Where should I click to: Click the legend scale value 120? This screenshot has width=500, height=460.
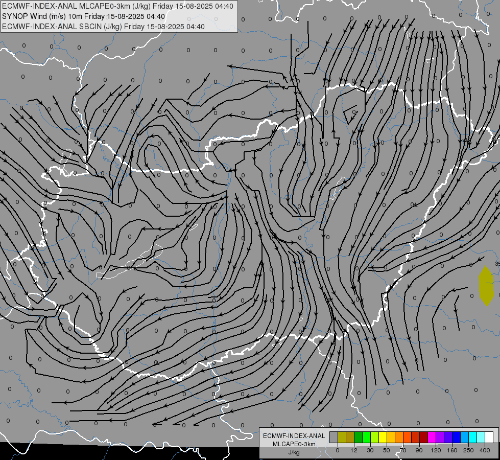click(436, 450)
